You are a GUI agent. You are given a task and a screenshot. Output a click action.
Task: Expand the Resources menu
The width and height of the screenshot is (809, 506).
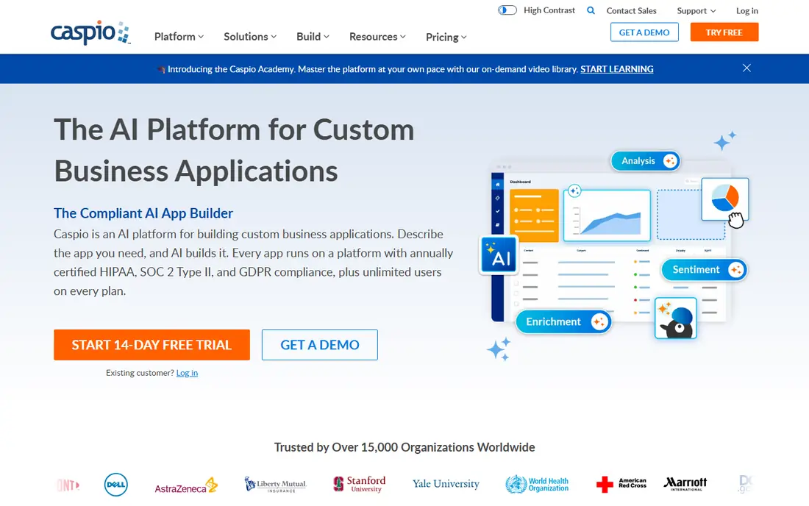[378, 37]
